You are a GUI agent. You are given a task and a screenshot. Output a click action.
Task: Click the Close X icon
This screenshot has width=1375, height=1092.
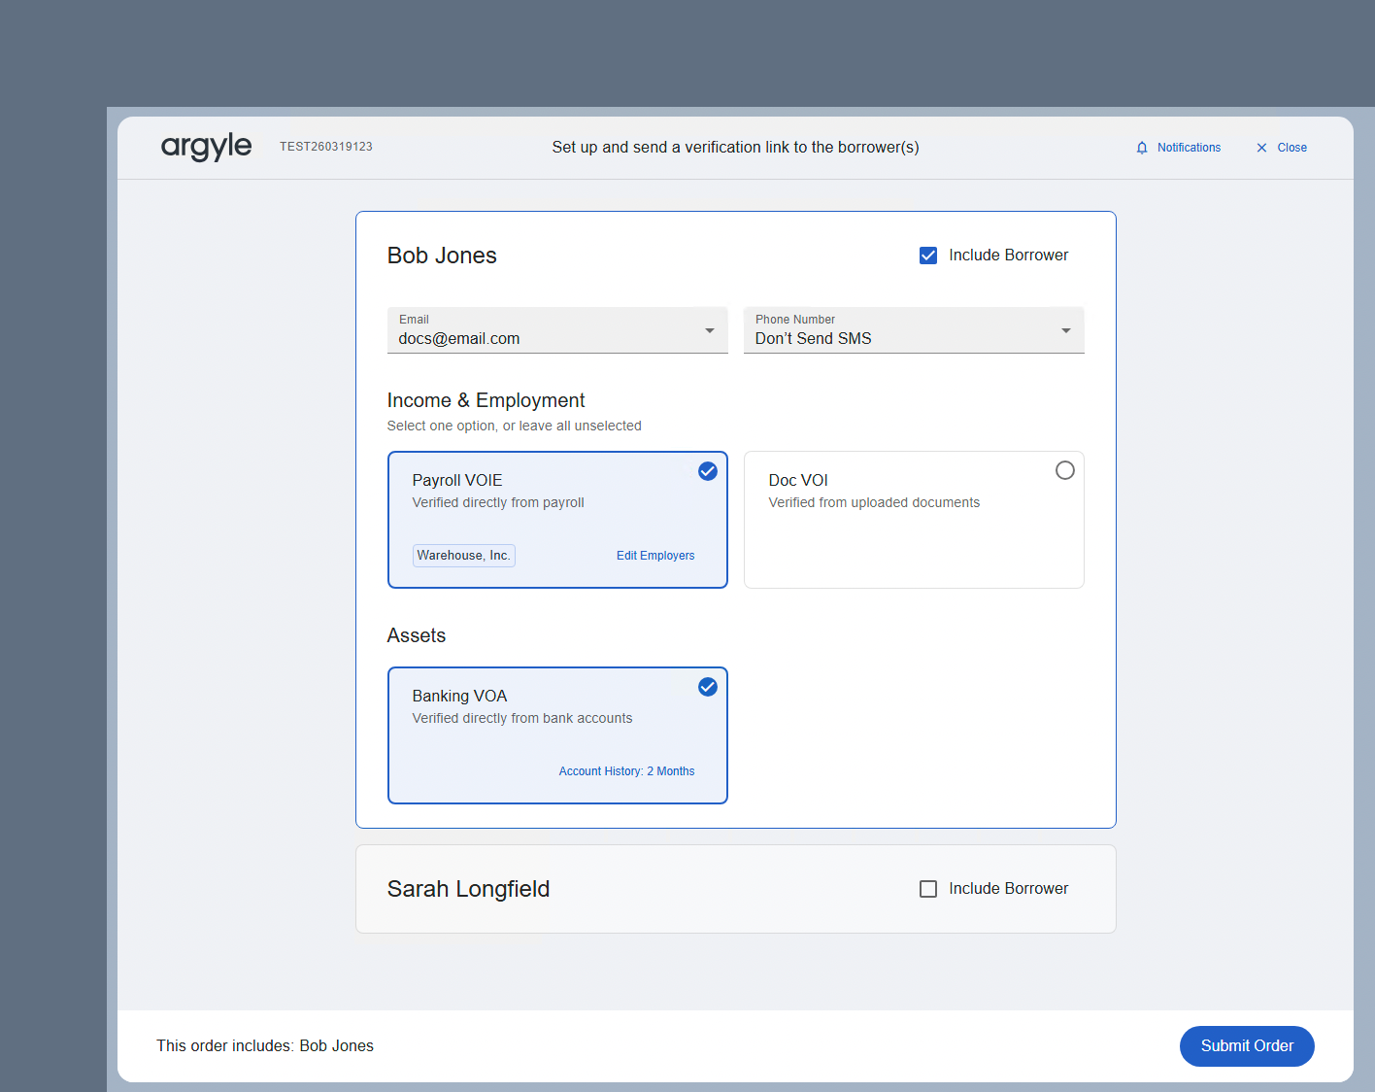click(x=1263, y=147)
